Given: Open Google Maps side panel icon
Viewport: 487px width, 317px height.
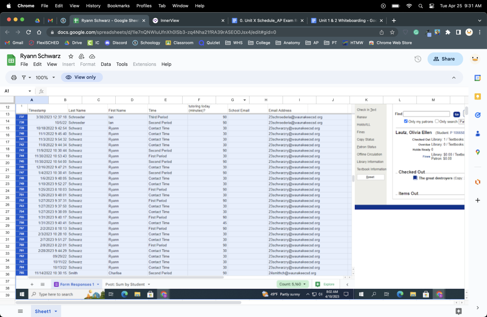Looking at the screenshot, I should coord(477,152).
